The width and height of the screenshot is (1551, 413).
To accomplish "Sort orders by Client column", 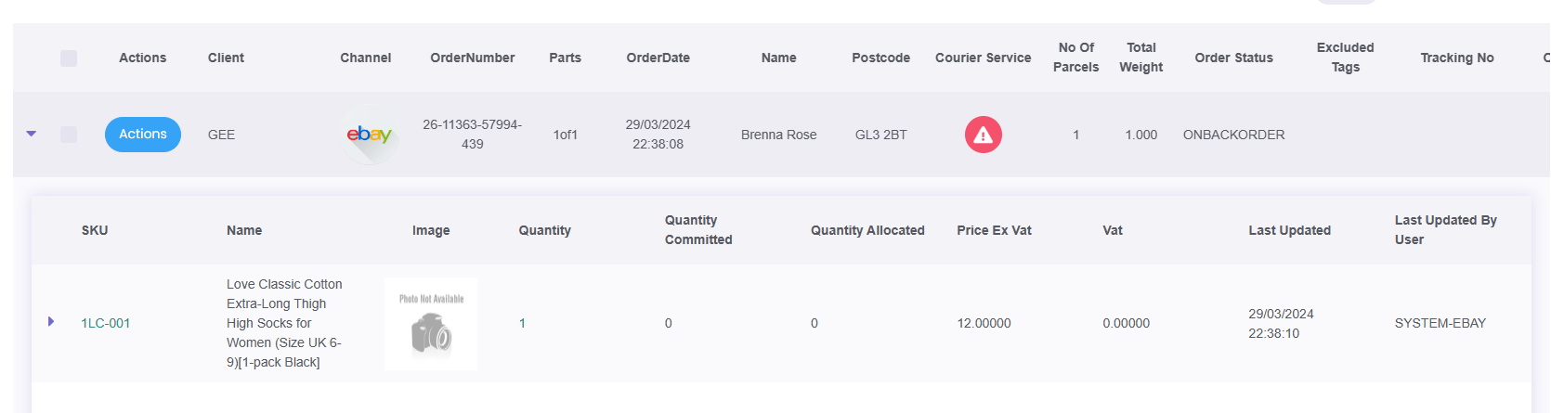I will click(x=226, y=58).
